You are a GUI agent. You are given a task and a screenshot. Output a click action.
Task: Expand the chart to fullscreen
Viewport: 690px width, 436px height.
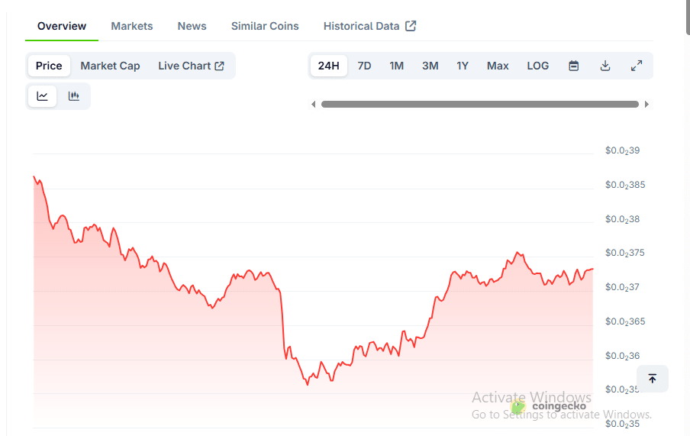(x=636, y=66)
